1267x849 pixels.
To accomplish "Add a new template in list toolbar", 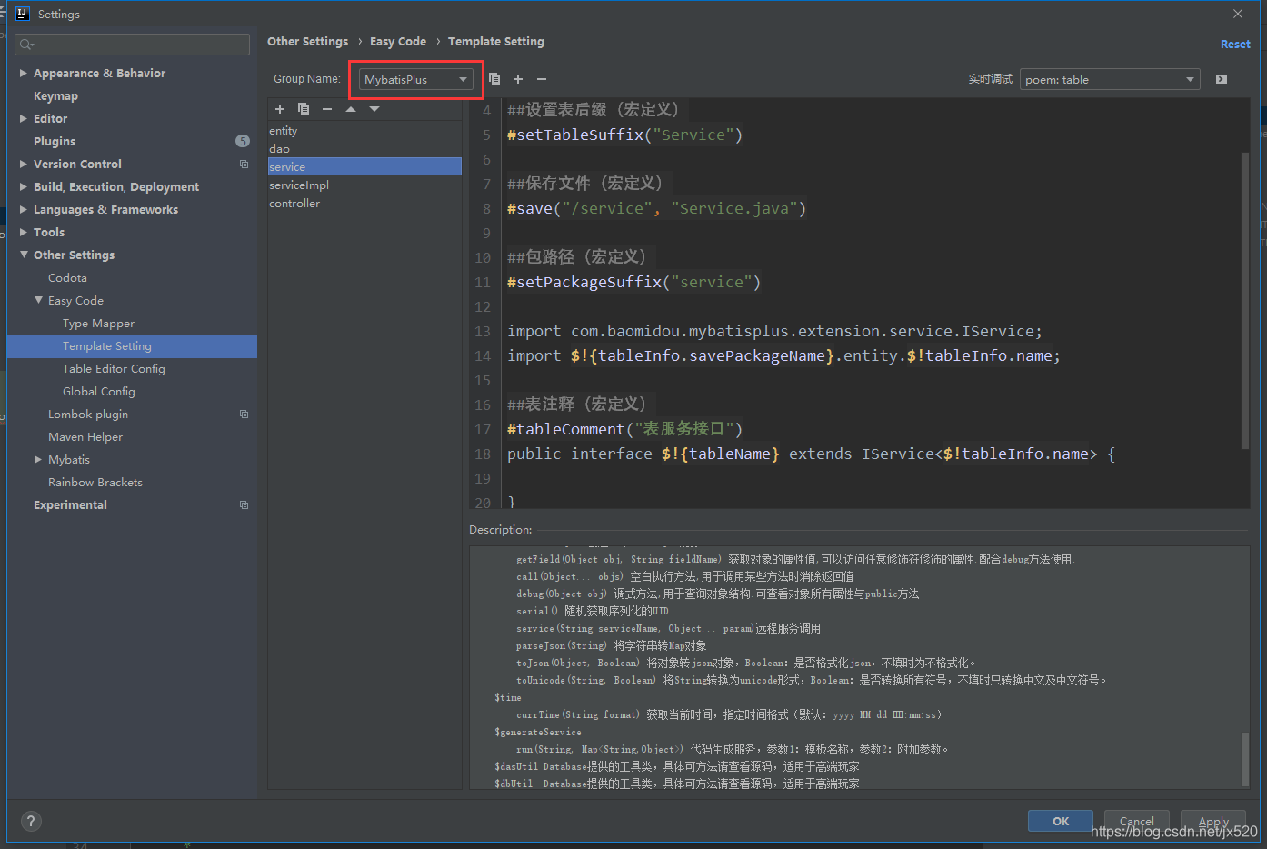I will tap(280, 109).
